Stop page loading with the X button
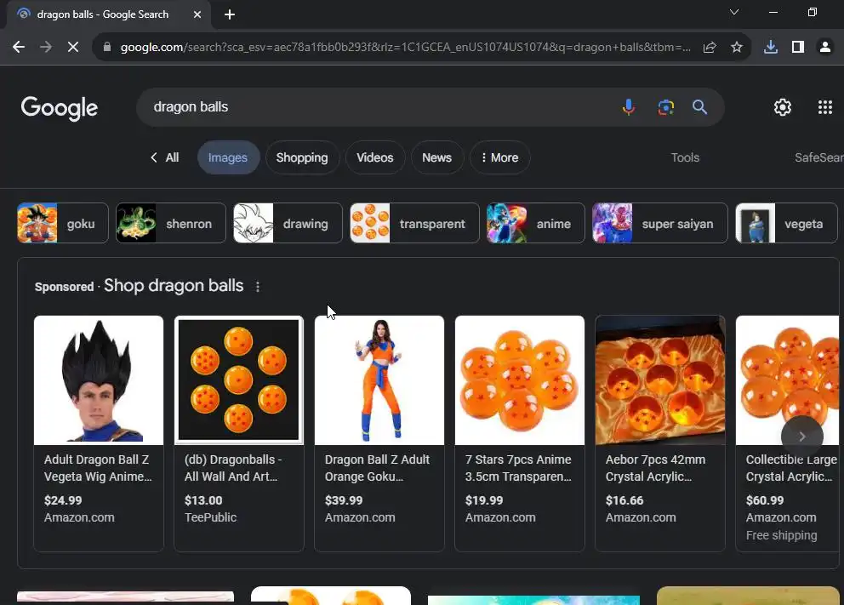 pyautogui.click(x=73, y=48)
